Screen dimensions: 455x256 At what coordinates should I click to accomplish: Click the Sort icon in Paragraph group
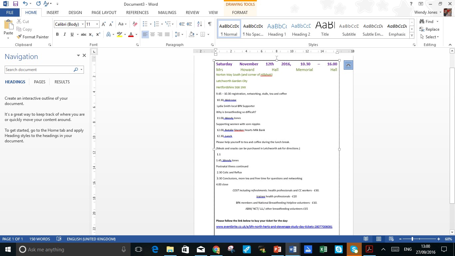pos(200,24)
